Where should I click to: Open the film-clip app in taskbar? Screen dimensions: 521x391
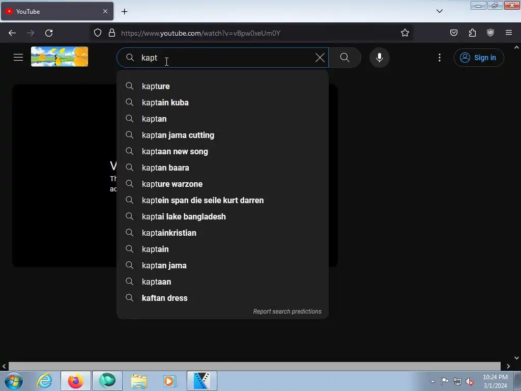pyautogui.click(x=202, y=381)
